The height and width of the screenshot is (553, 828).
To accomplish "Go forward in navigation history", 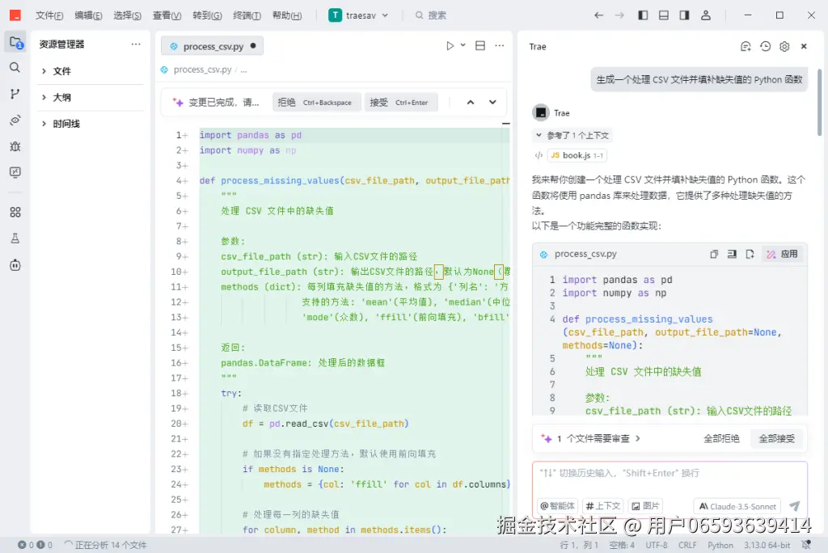I will pos(619,15).
